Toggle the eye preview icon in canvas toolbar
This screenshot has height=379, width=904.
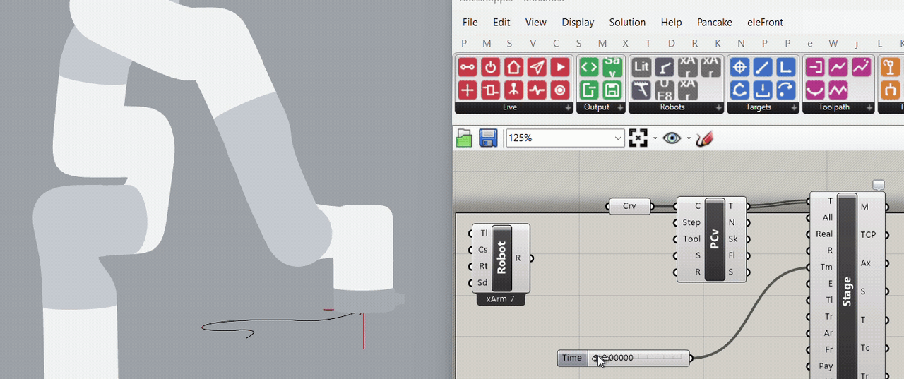[672, 138]
